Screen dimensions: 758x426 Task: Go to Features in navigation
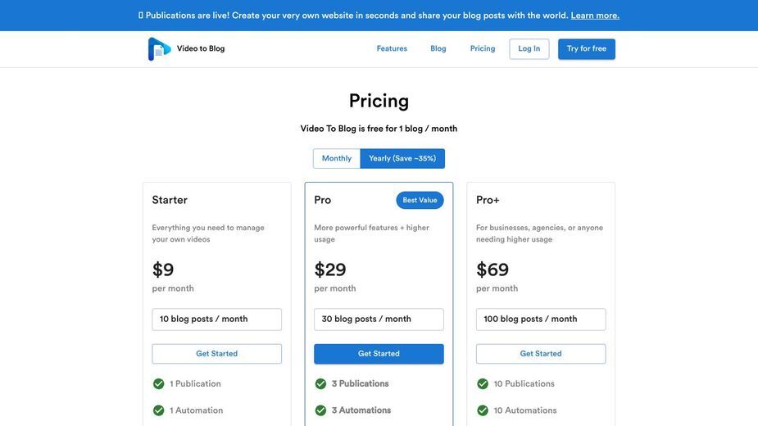point(392,49)
